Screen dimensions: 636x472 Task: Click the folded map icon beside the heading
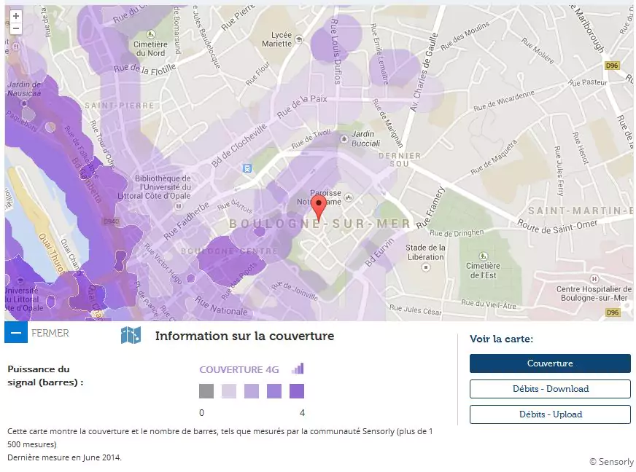point(131,335)
